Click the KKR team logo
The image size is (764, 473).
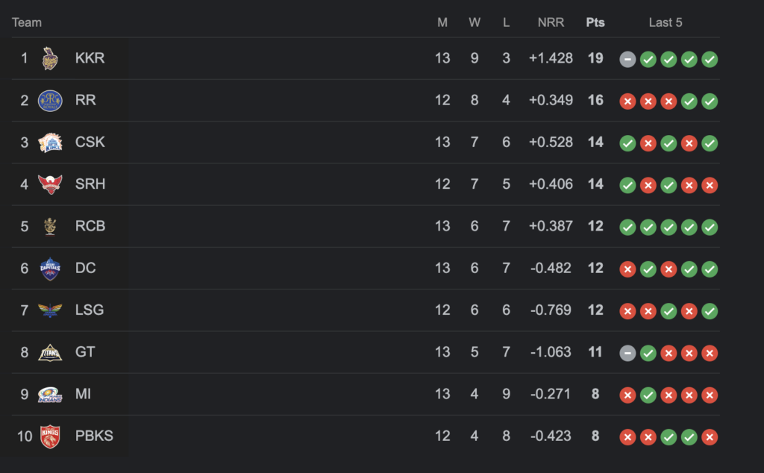coord(50,58)
